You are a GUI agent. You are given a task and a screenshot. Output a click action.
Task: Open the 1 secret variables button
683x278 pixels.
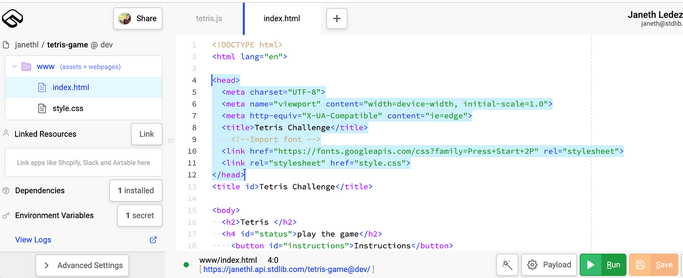(140, 215)
